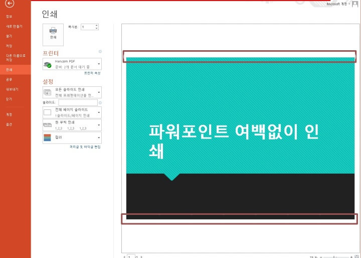
Task: Select 새로 만들기 in the sidebar
Action: pos(14,26)
